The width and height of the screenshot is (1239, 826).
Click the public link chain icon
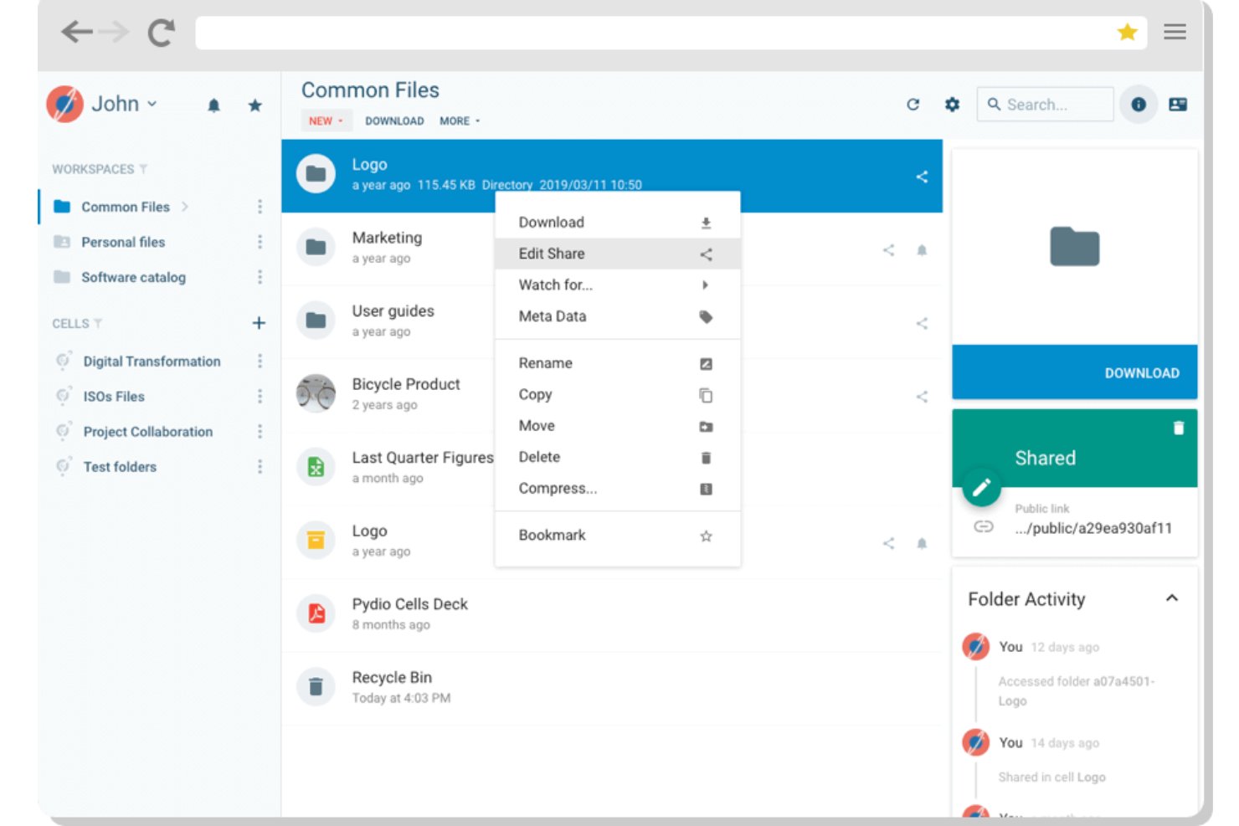pyautogui.click(x=984, y=527)
